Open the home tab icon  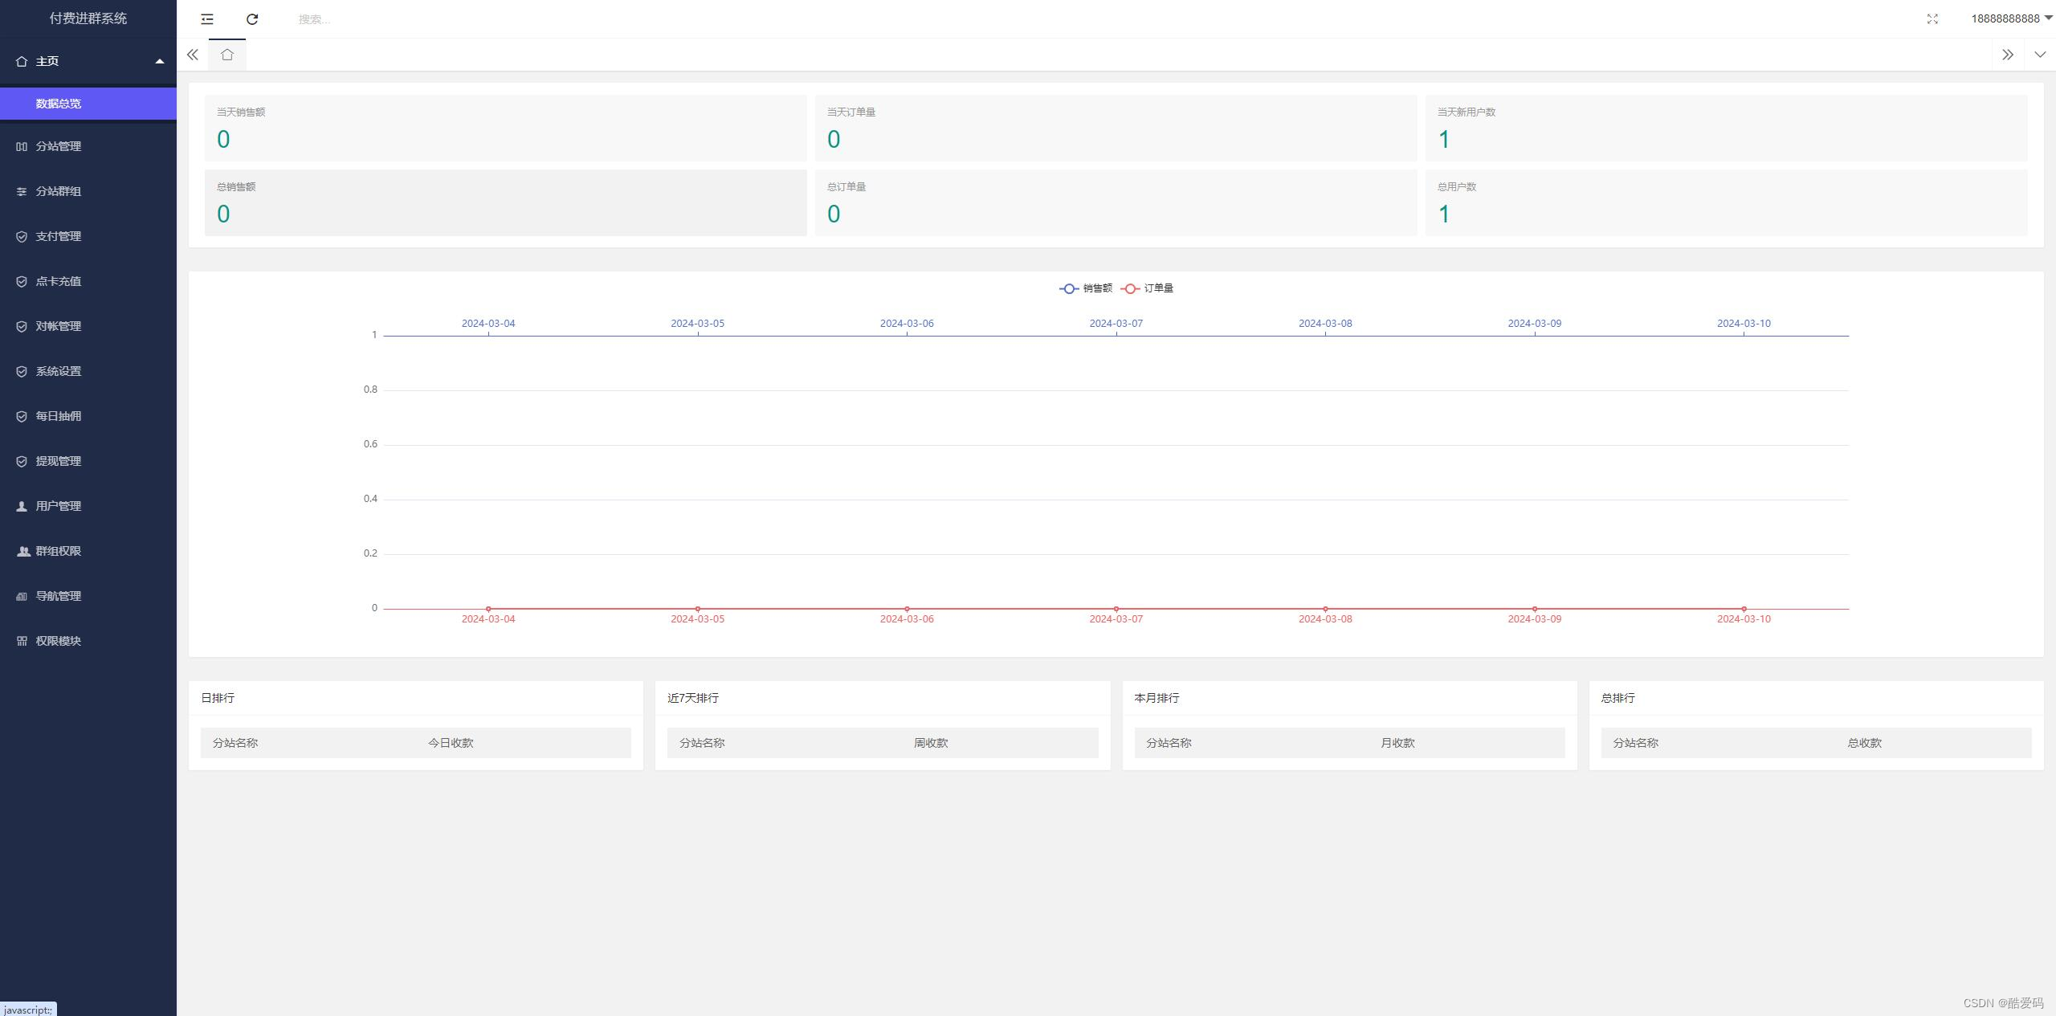[x=227, y=55]
